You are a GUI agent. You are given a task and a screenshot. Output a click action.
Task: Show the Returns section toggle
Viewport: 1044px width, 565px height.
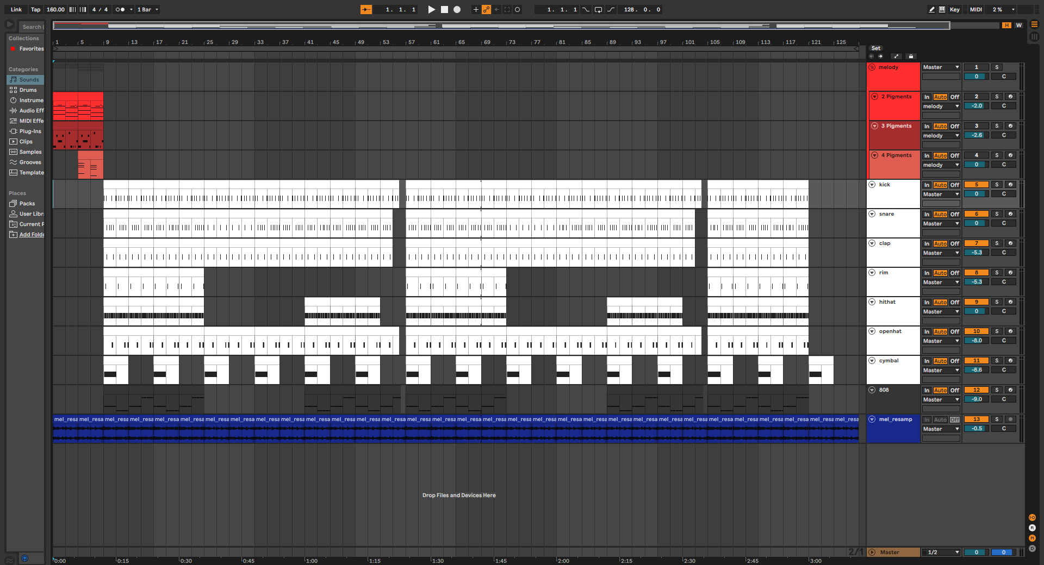1032,528
